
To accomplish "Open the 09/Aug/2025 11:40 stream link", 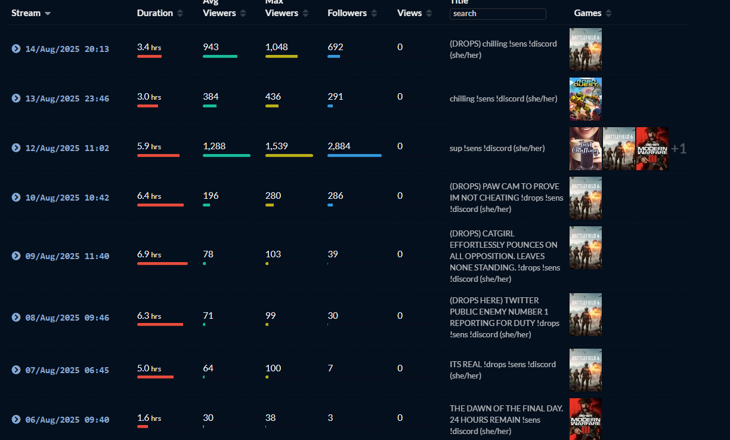I will 67,256.
